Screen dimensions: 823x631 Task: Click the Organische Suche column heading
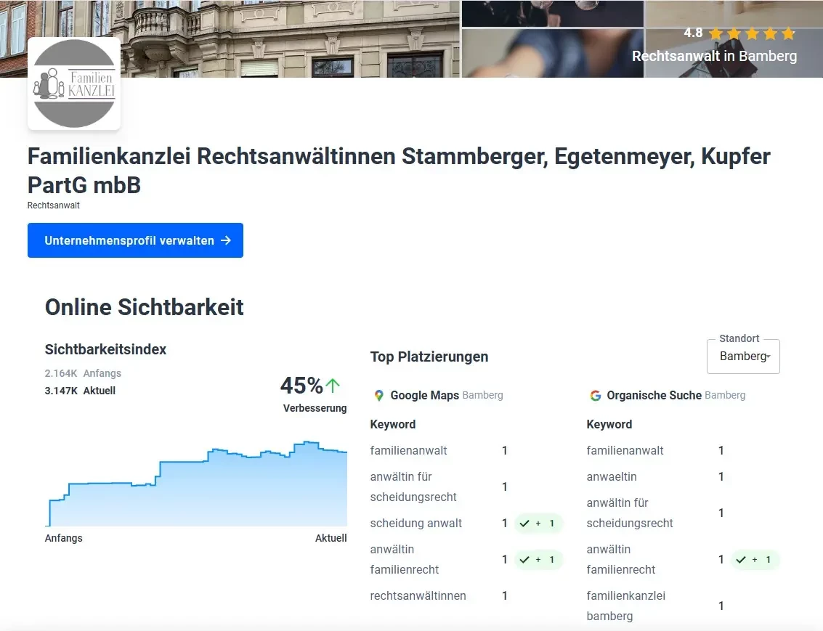tap(654, 396)
